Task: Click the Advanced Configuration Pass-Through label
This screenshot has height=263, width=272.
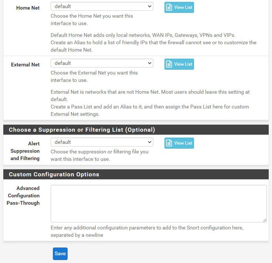Action: click(23, 195)
